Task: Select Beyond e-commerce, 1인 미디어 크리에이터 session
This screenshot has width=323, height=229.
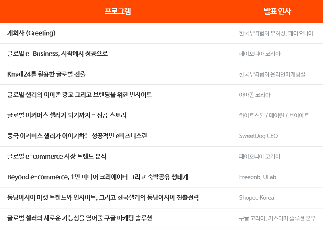Action: pyautogui.click(x=98, y=177)
